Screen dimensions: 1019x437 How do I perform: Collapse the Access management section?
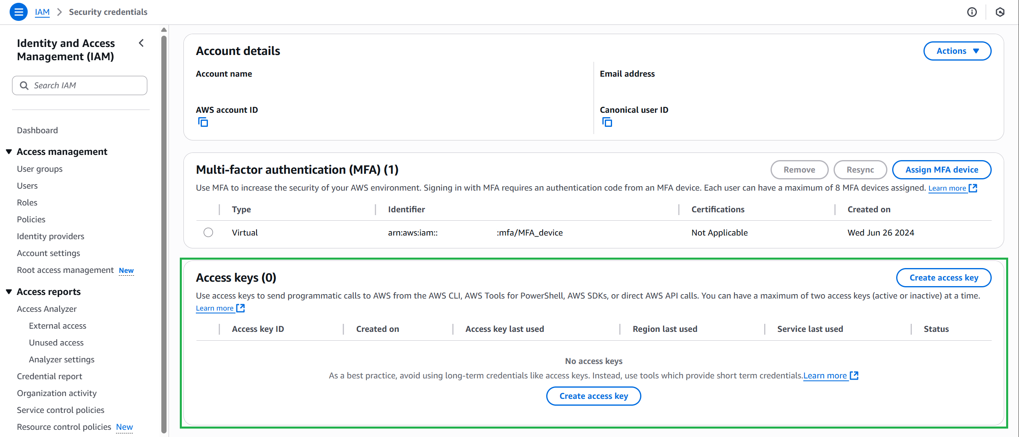9,152
